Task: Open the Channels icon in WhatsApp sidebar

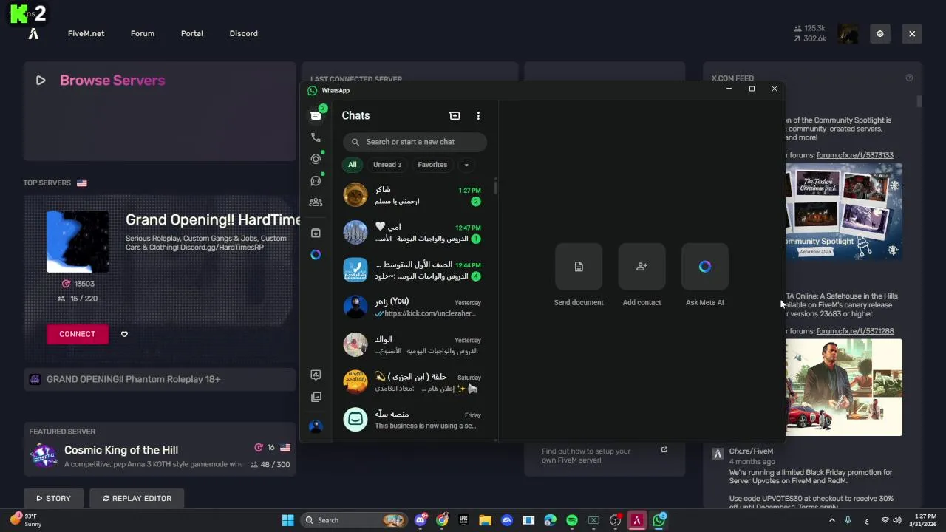Action: 316,181
